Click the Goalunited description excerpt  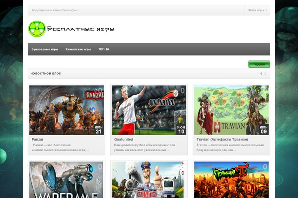coord(145,148)
